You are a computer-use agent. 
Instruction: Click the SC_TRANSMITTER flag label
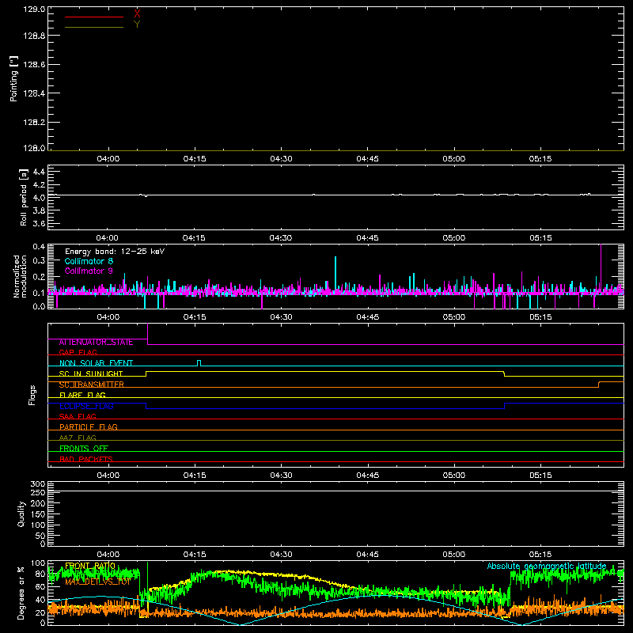91,385
